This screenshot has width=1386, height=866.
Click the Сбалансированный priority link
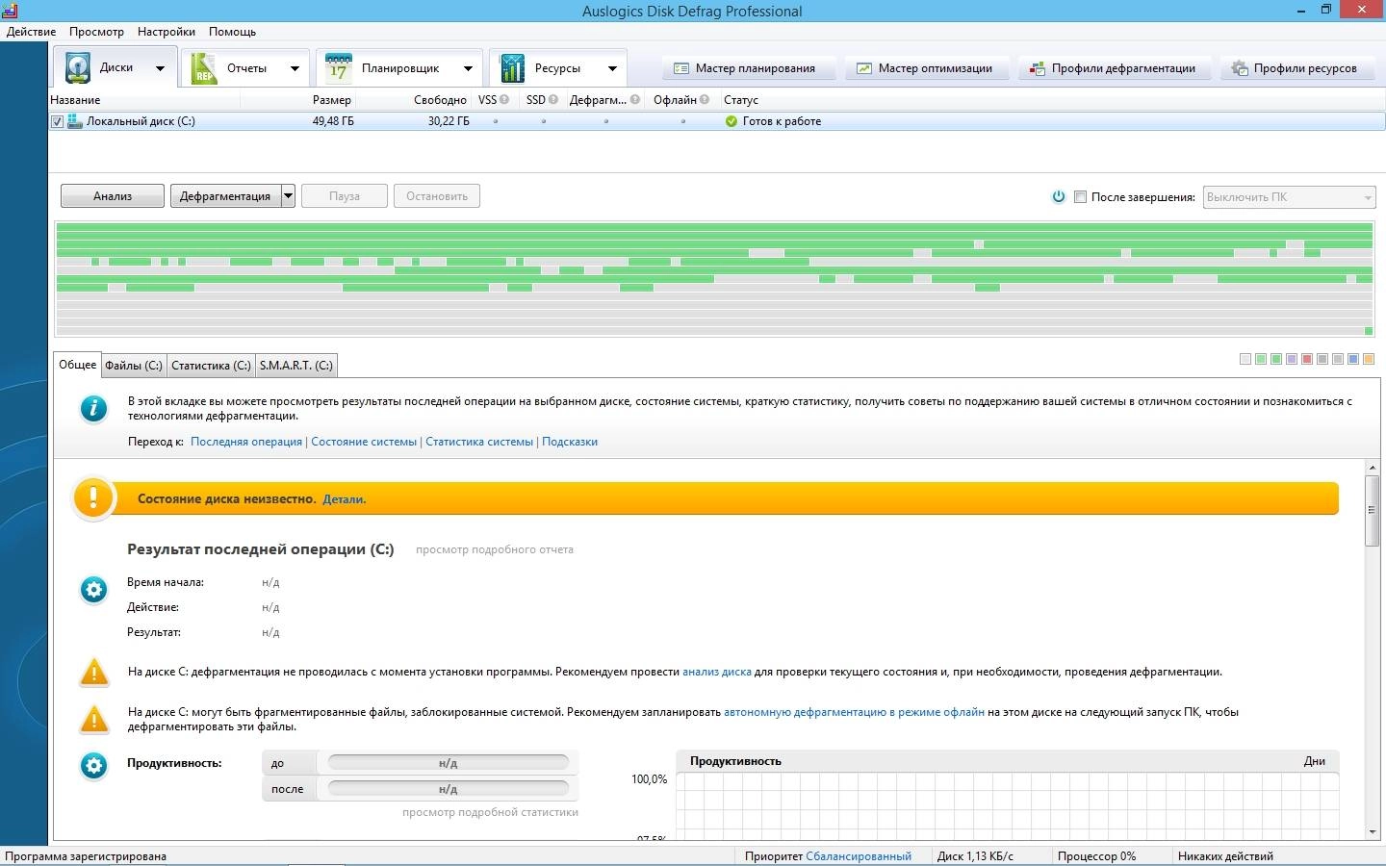tap(859, 856)
